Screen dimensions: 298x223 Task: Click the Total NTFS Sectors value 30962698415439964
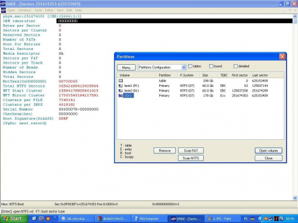[79, 86]
